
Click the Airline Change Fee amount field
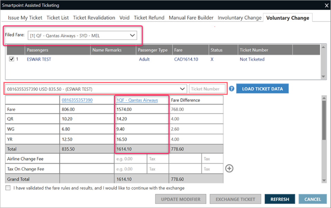pos(130,159)
